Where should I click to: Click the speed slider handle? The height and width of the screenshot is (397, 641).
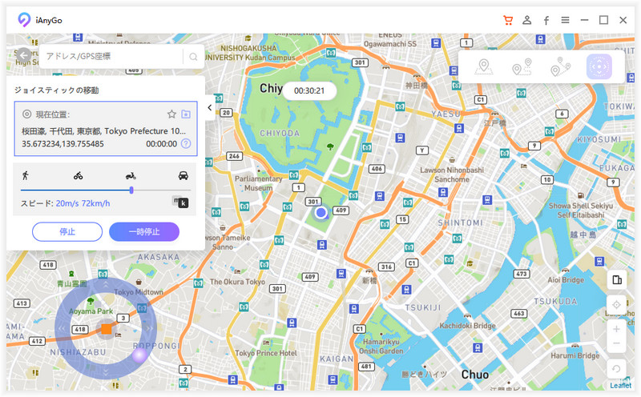point(131,190)
